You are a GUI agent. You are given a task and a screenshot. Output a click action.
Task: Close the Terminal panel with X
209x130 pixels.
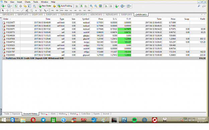click(1, 18)
